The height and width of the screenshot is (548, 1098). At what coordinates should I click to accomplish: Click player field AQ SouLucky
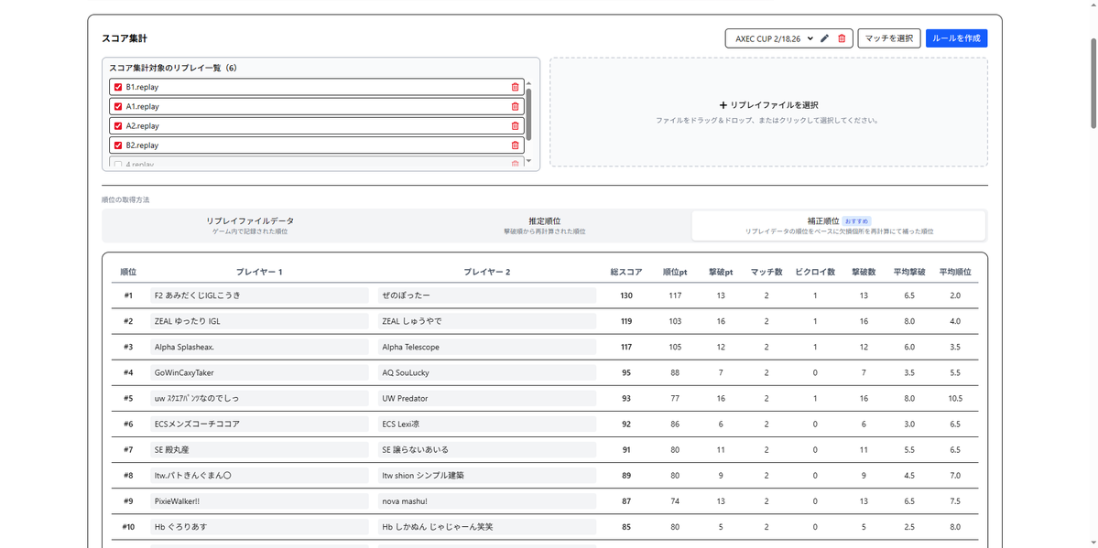[x=486, y=372]
